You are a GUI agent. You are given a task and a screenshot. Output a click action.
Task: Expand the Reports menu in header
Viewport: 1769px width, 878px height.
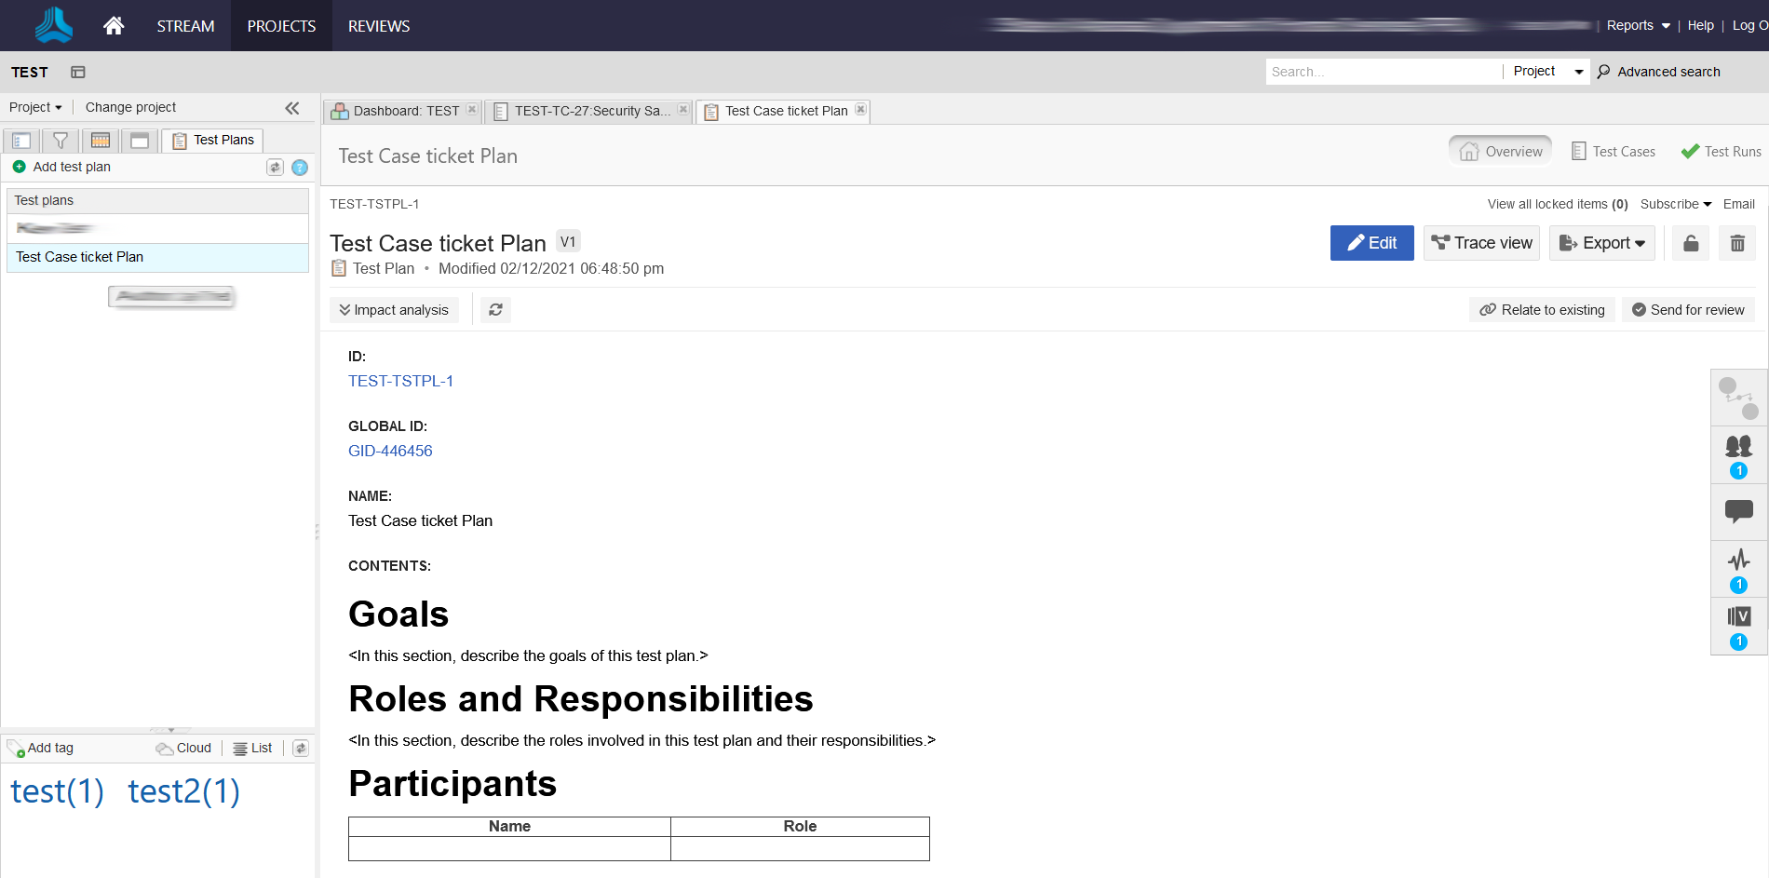pos(1638,25)
